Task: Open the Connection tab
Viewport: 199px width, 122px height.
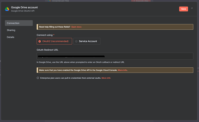Action: (19, 23)
